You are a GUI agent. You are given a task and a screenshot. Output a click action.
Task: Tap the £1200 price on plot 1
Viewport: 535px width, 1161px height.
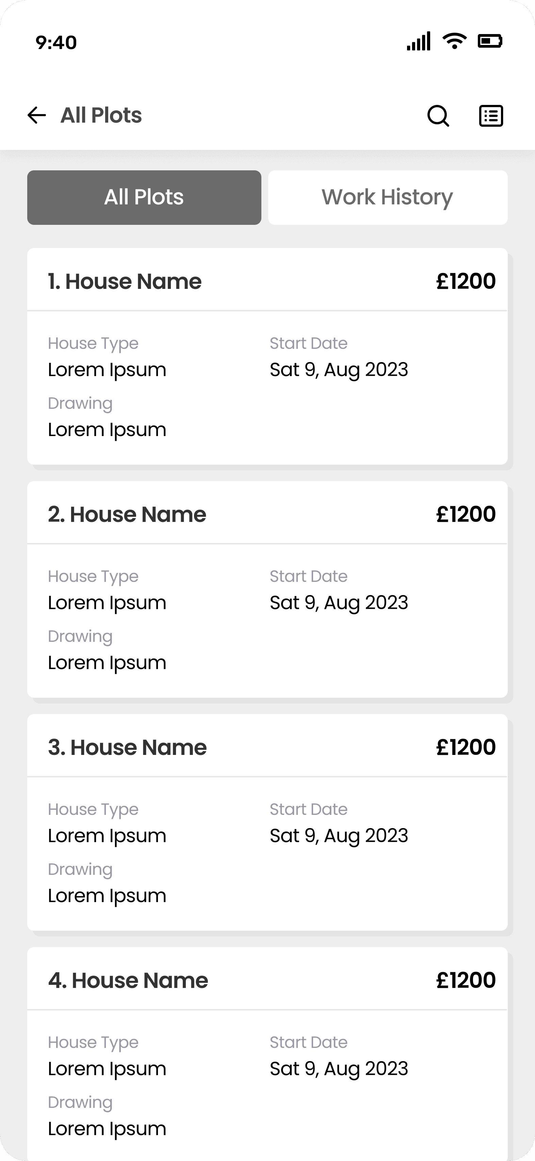[466, 282]
